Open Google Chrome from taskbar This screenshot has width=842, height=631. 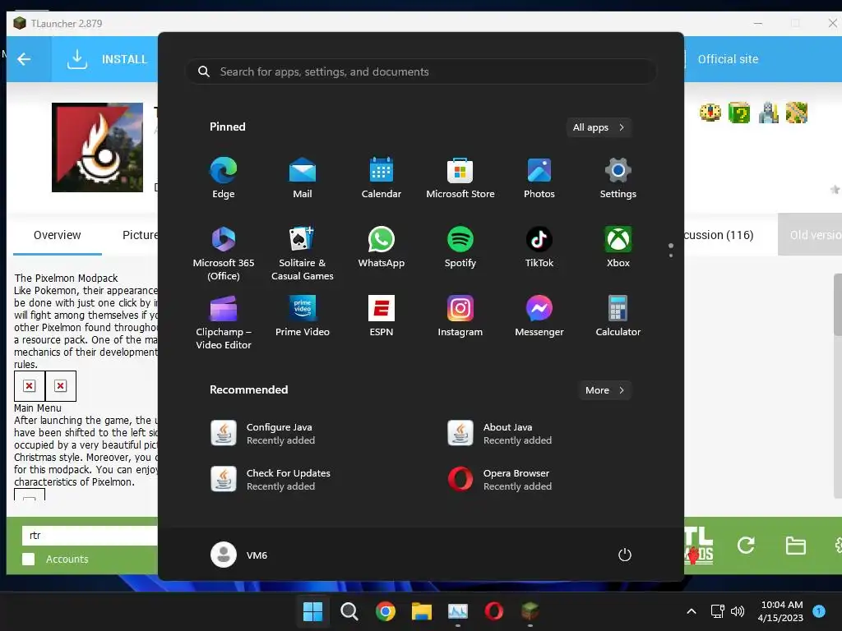(385, 611)
